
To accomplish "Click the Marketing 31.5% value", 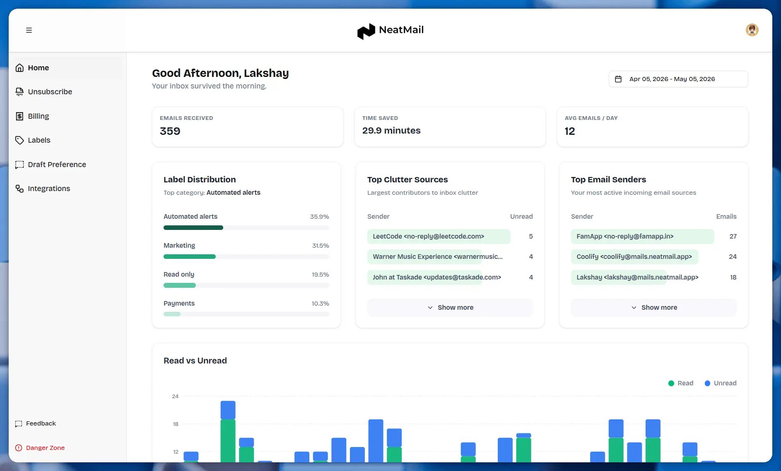I will (321, 246).
